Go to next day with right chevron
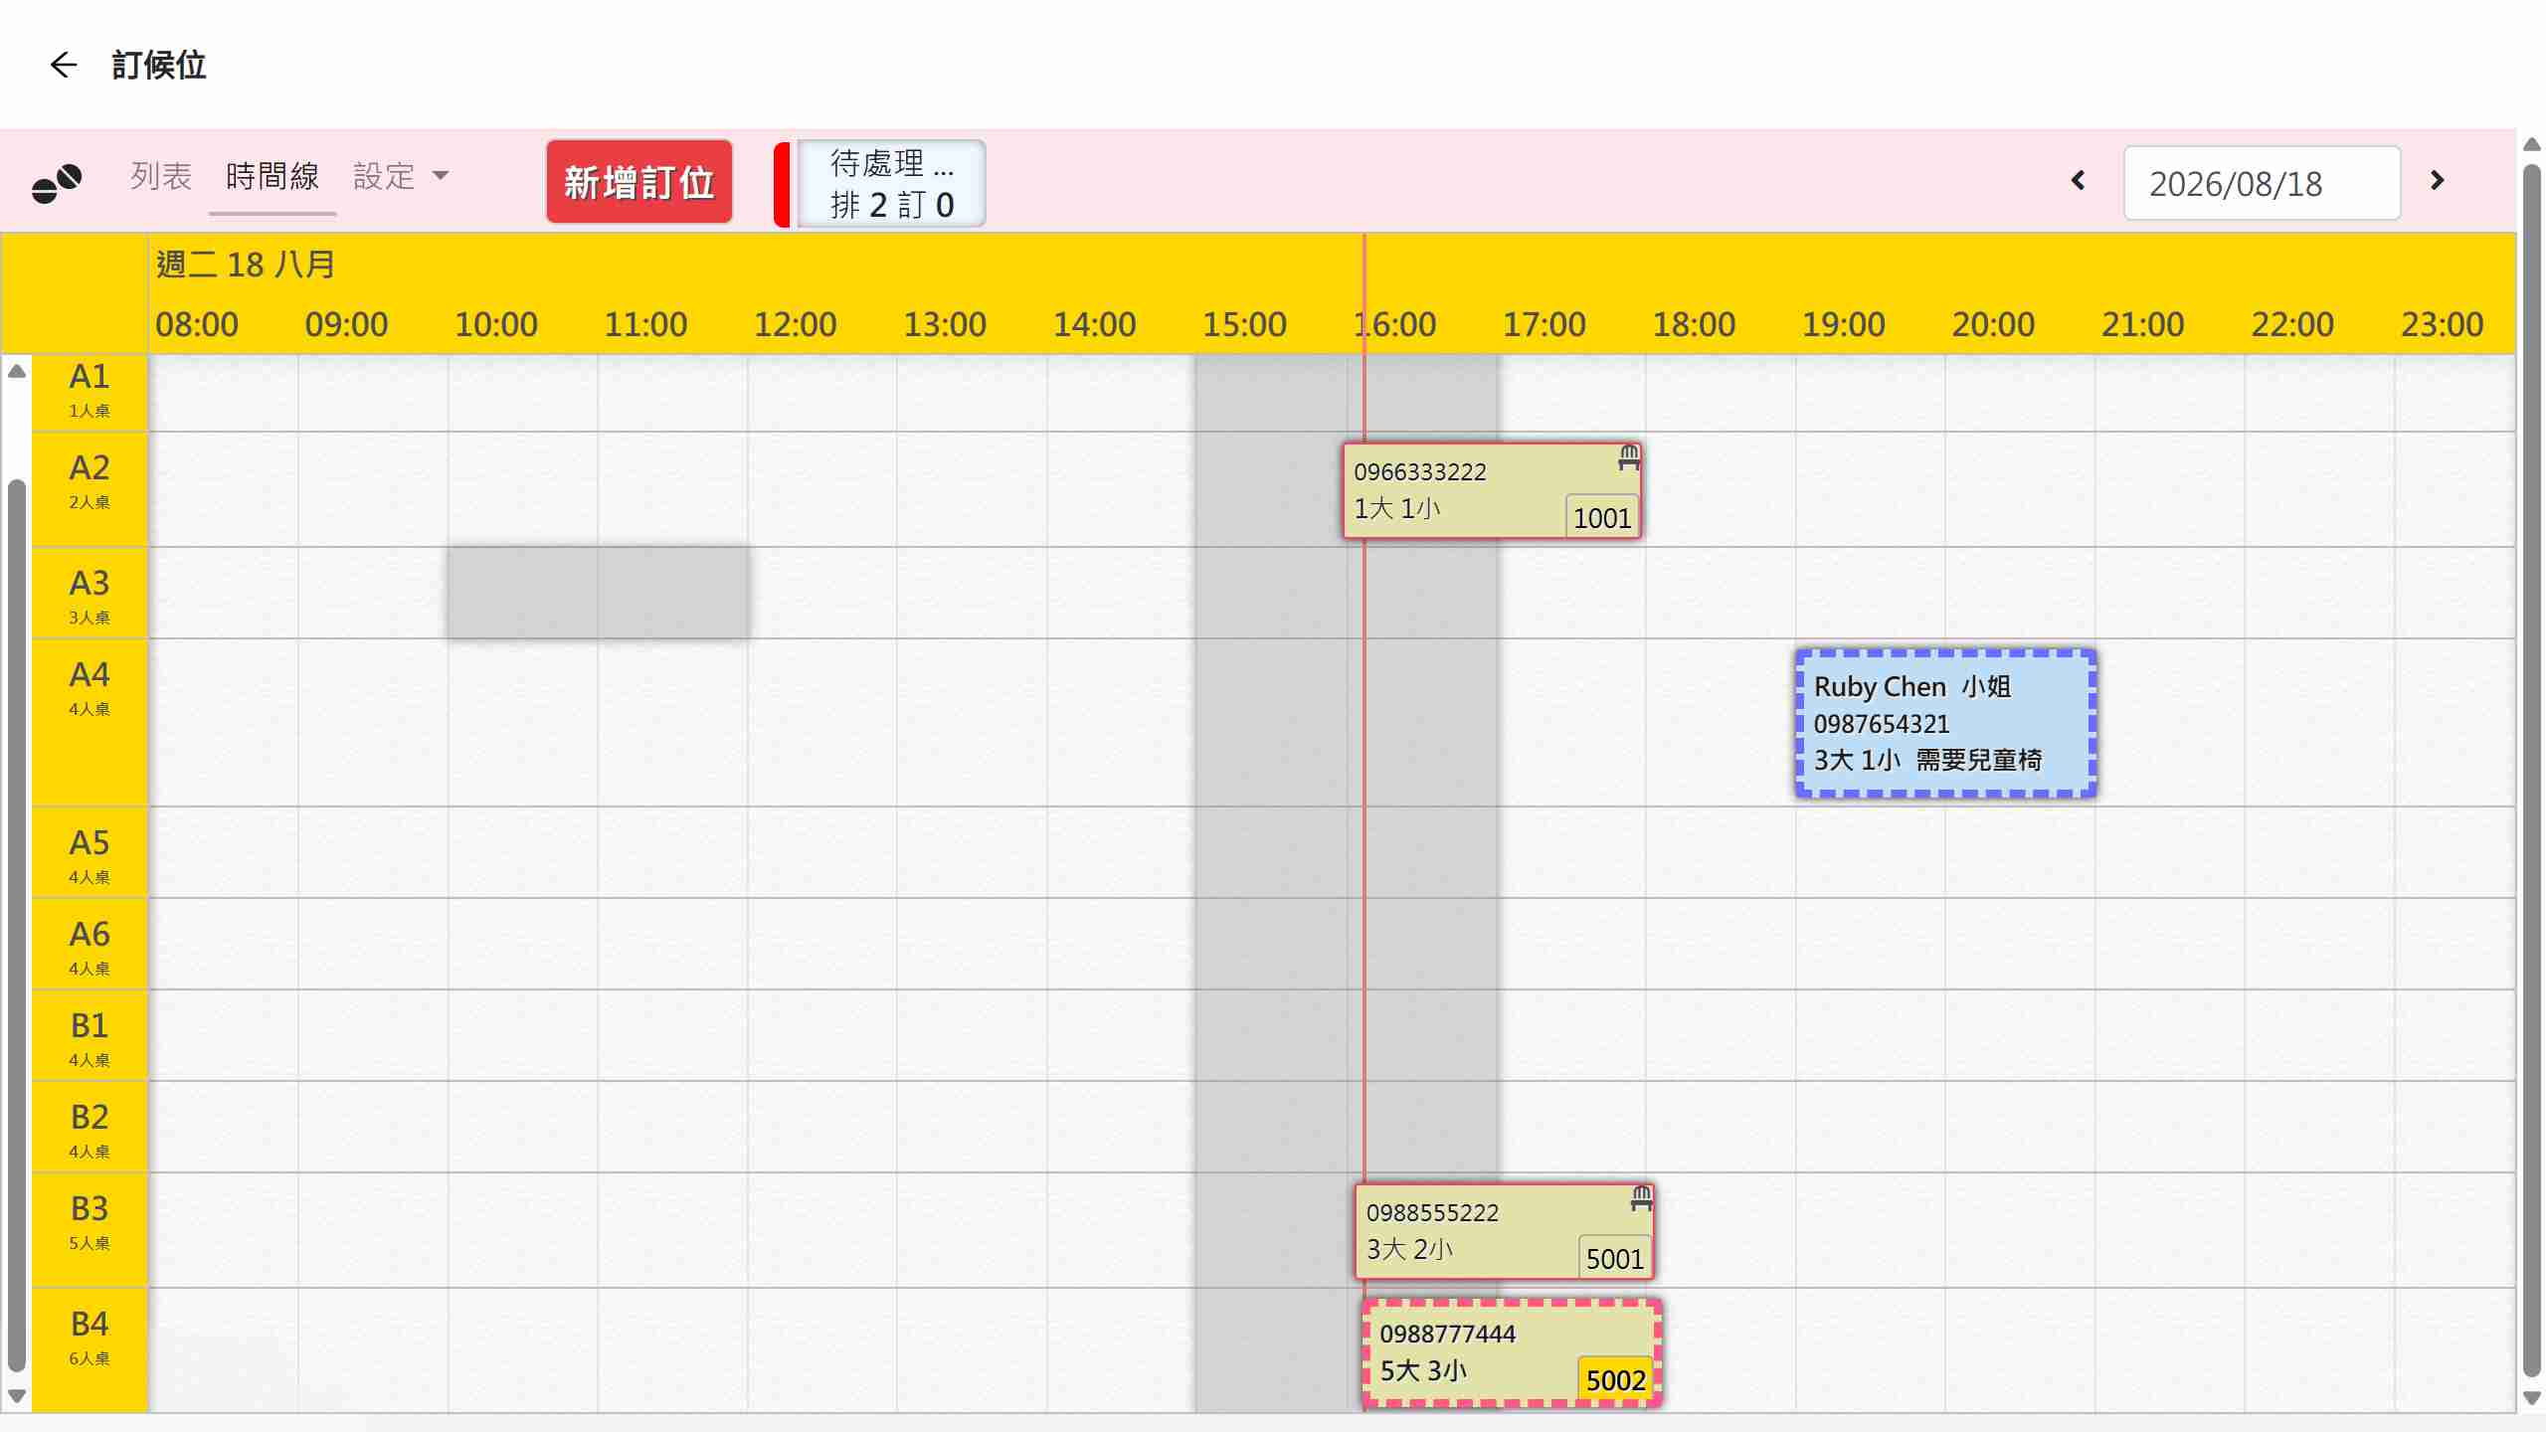The image size is (2546, 1432). [2437, 181]
